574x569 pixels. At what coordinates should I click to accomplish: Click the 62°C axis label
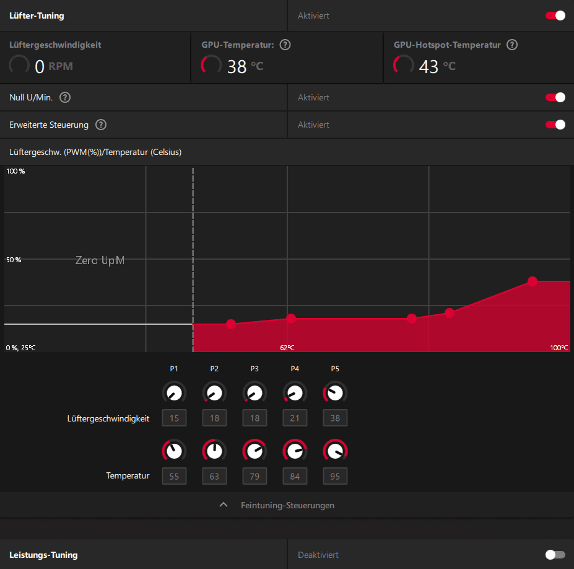[x=287, y=348]
